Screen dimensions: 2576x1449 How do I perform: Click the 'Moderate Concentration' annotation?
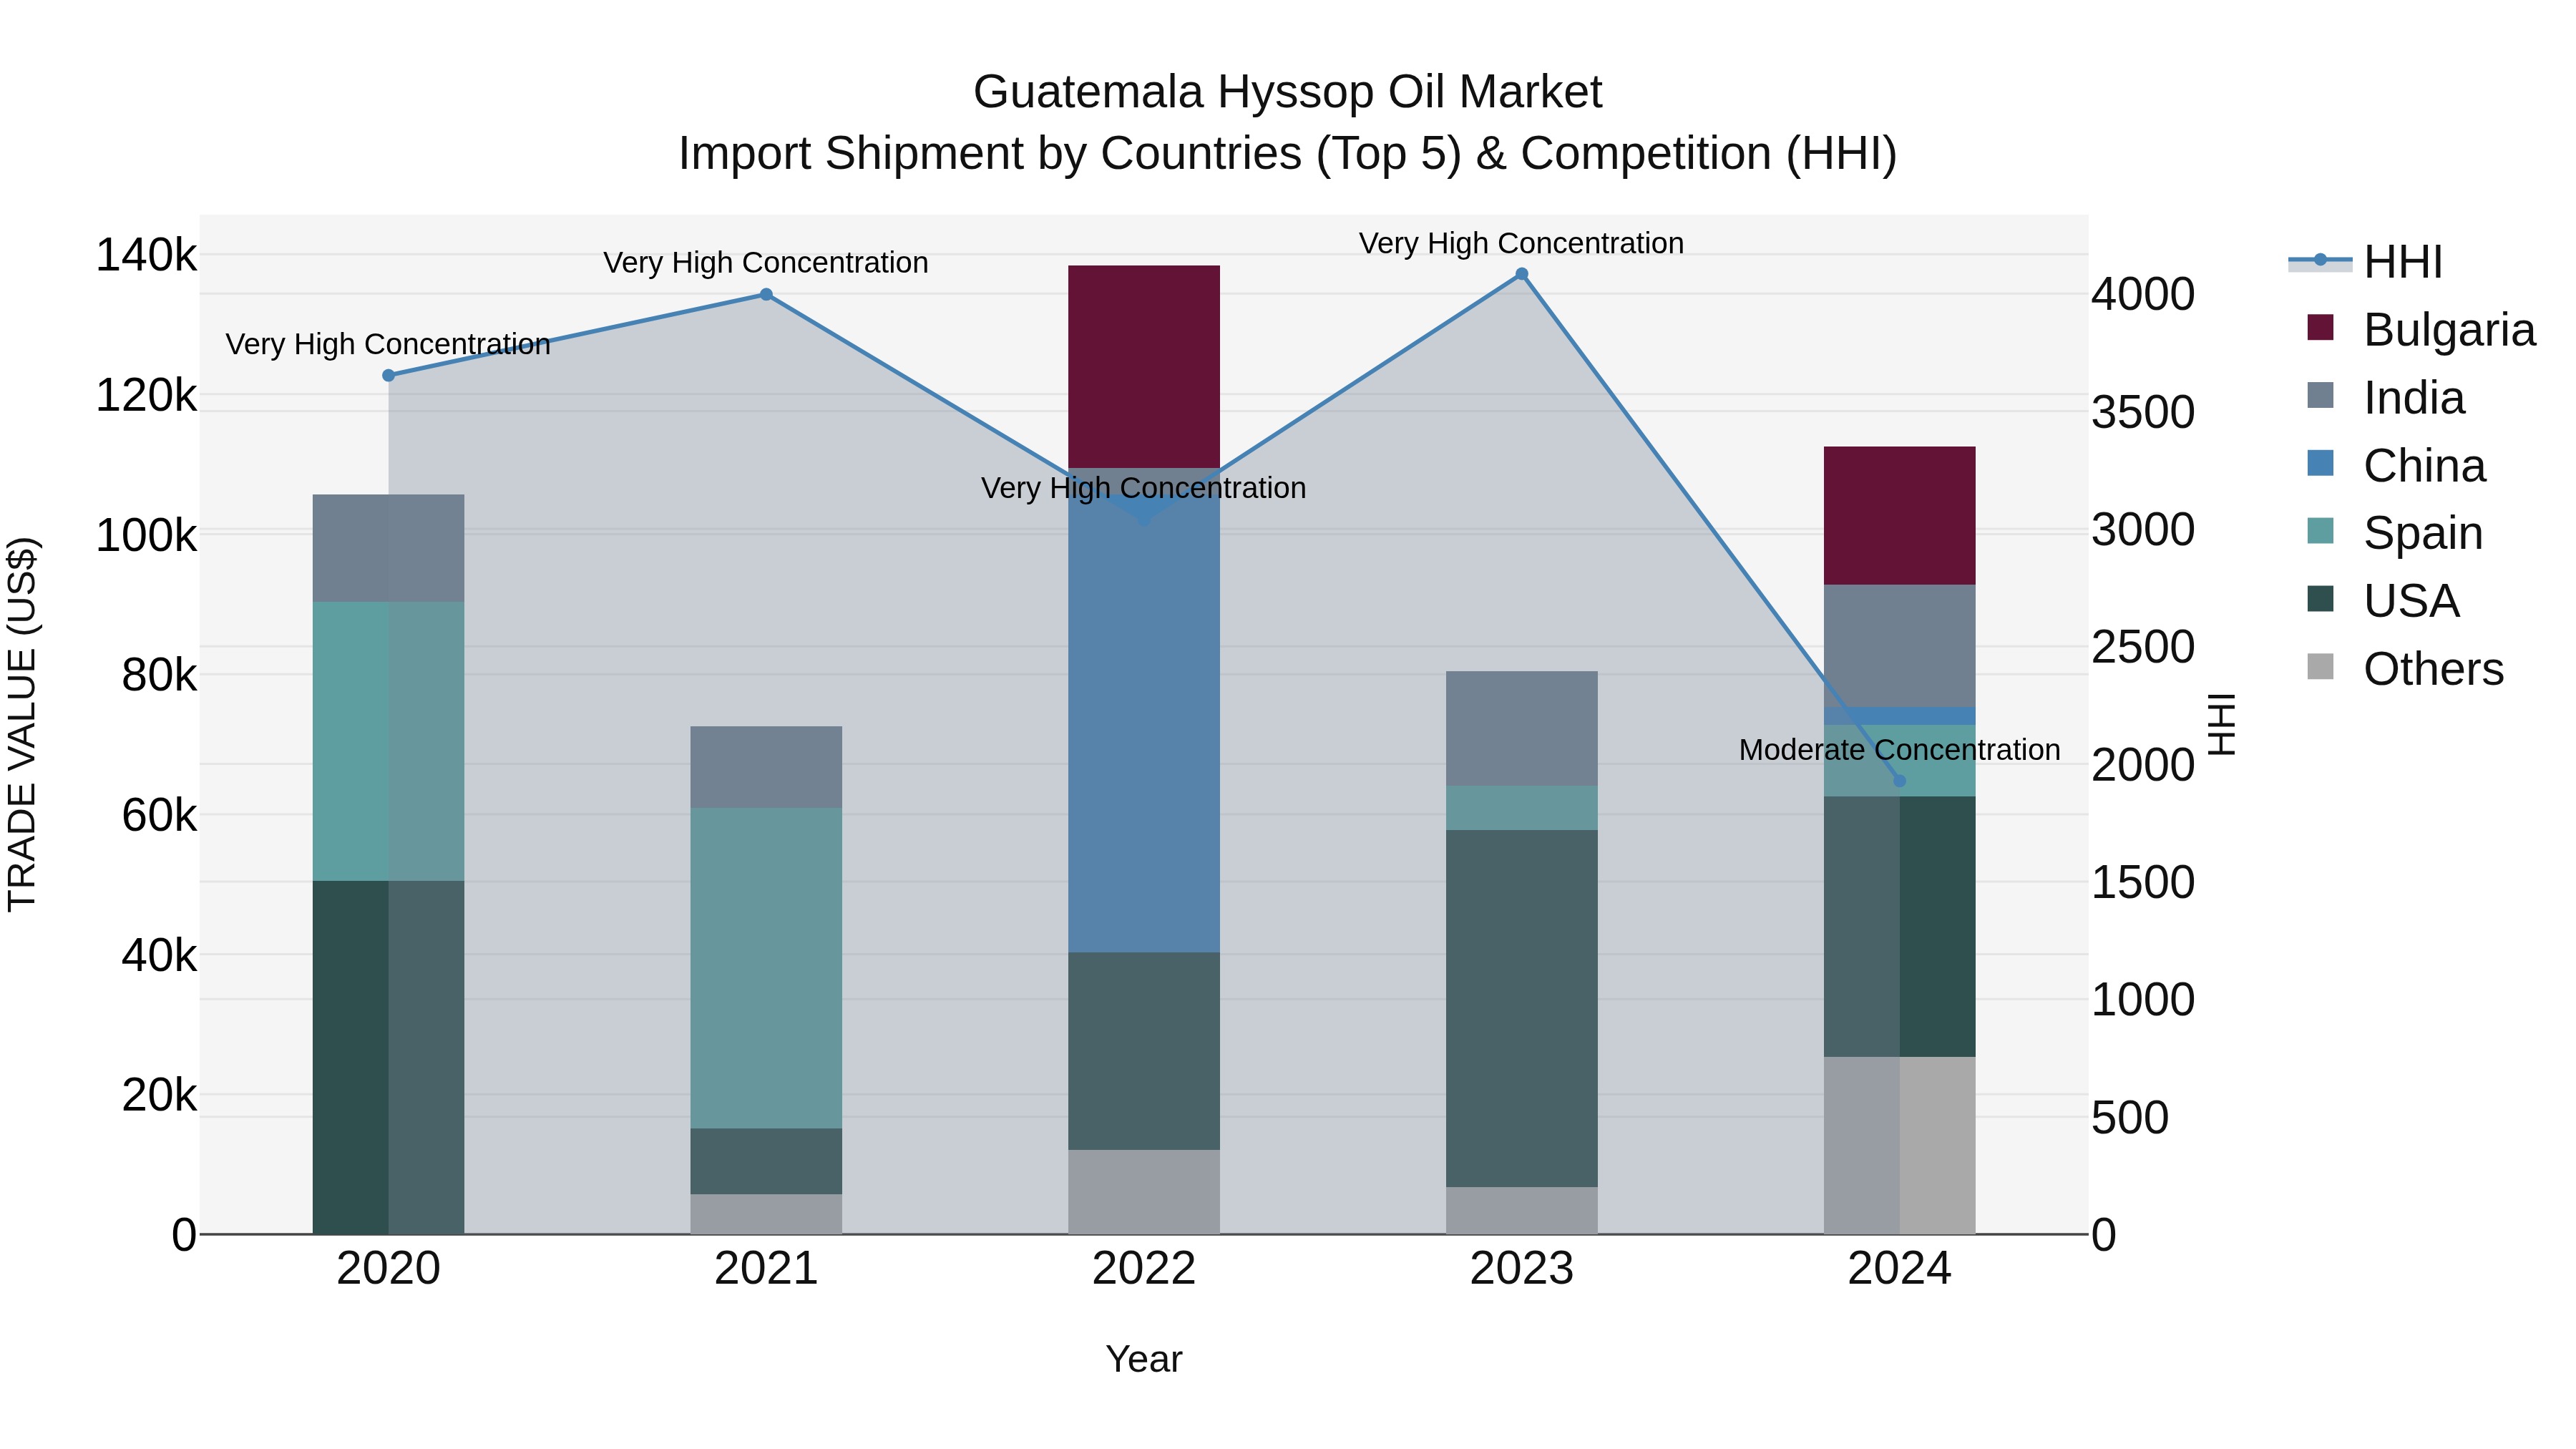point(1900,750)
